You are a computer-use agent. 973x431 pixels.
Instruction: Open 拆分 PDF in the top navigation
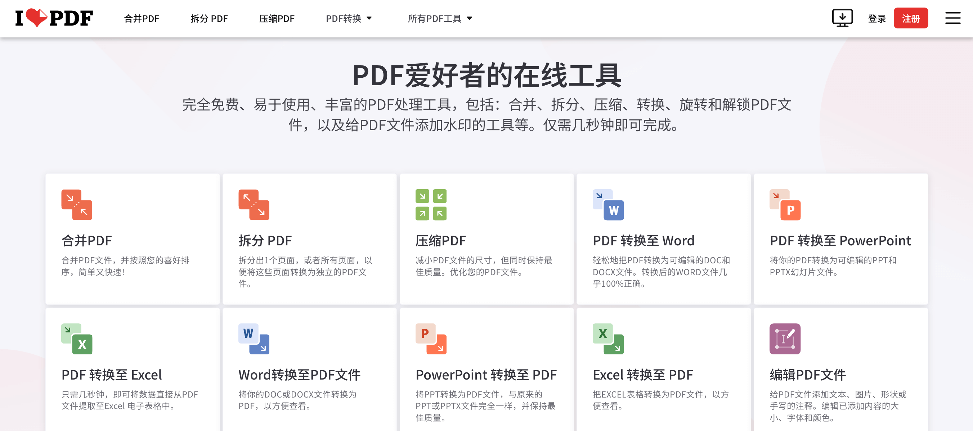pyautogui.click(x=209, y=18)
